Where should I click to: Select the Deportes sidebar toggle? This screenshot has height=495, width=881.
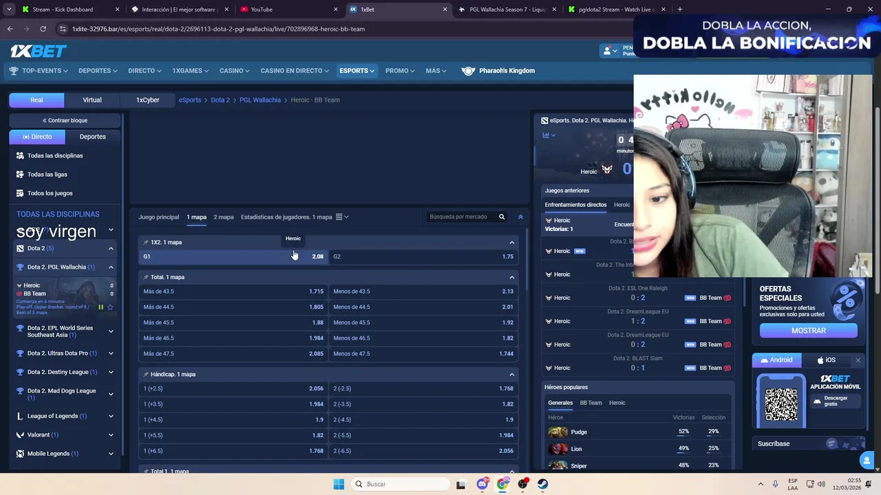click(x=92, y=137)
